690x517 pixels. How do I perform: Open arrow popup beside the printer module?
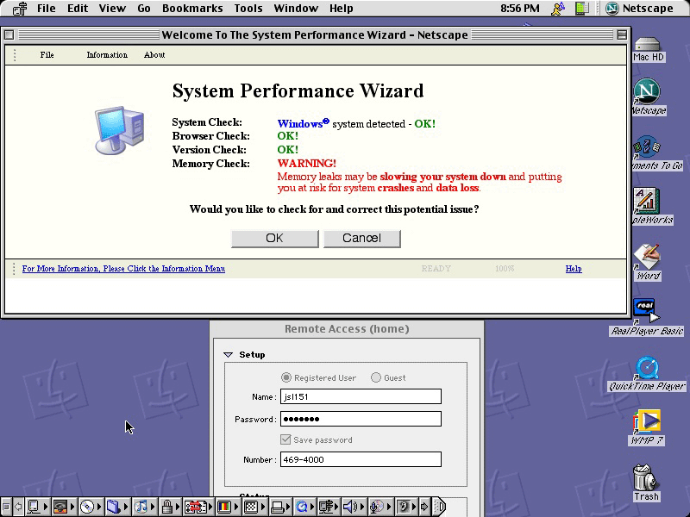[x=290, y=507]
